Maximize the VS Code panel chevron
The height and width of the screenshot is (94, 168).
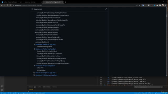click(x=164, y=87)
